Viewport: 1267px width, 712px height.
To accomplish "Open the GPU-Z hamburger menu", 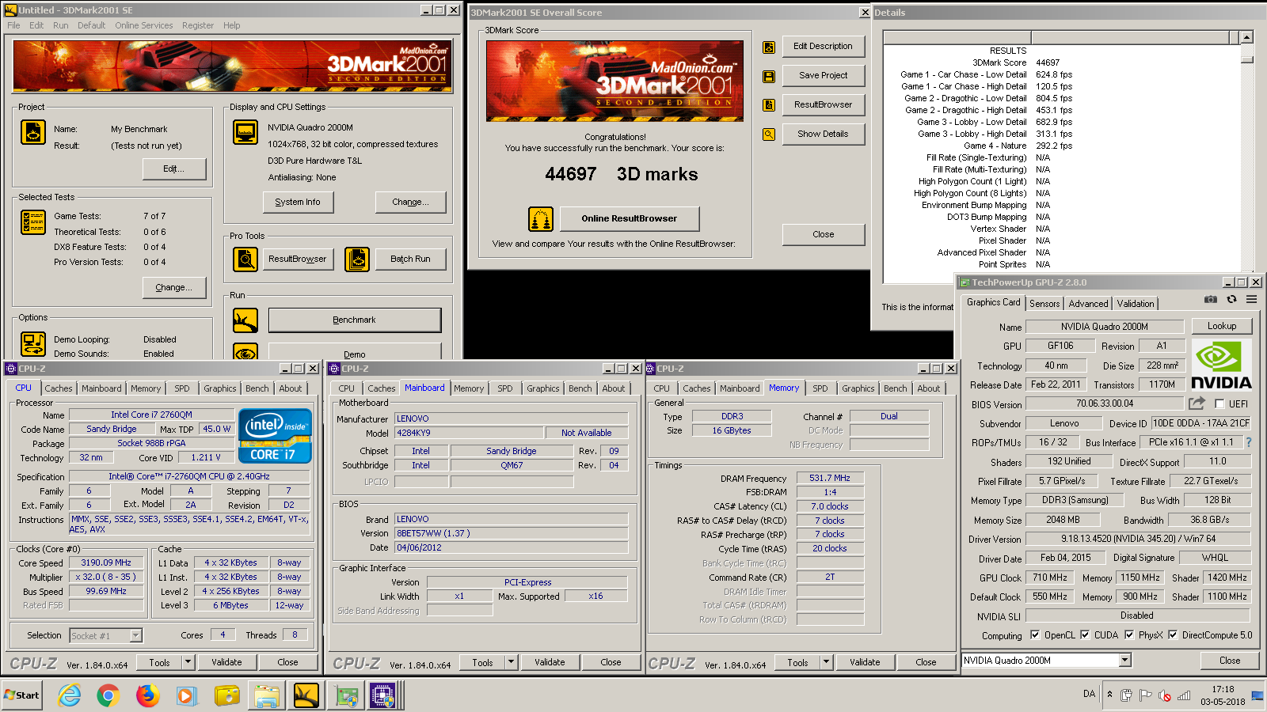I will coord(1251,300).
